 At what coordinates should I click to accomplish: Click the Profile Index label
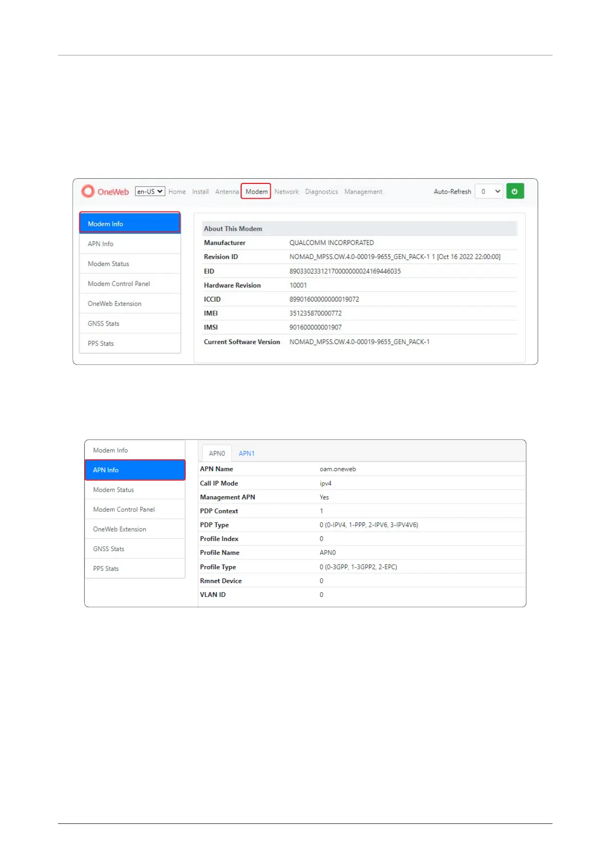pyautogui.click(x=219, y=539)
